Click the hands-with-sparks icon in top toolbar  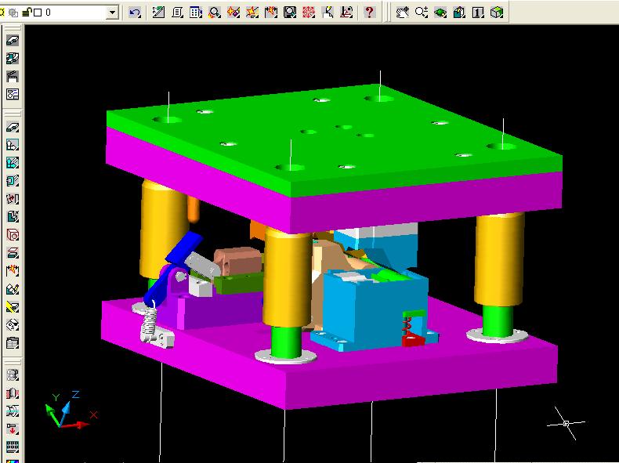pos(271,13)
